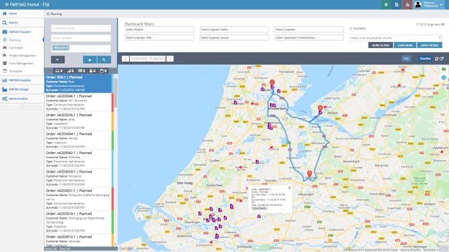This screenshot has width=449, height=252.
Task: Click the blue search orders button
Action: (104, 59)
